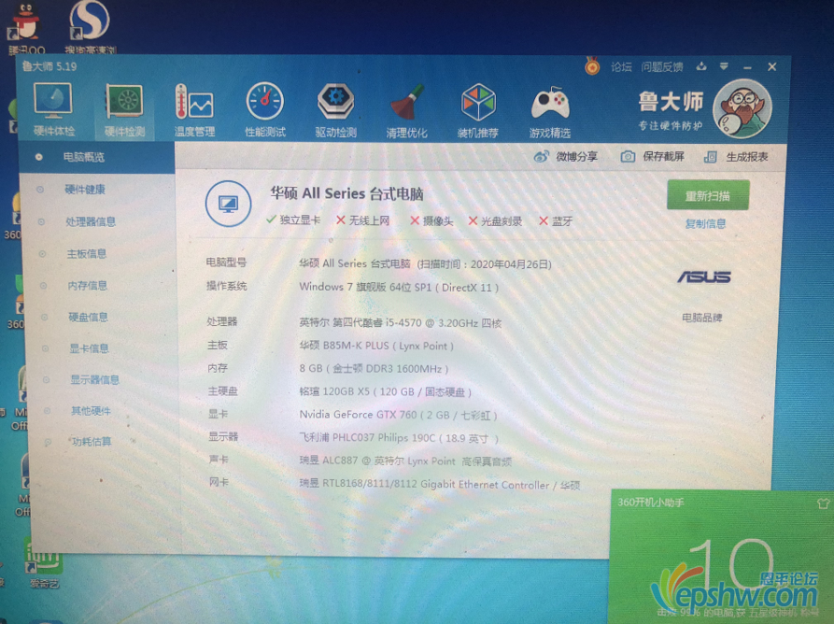The height and width of the screenshot is (624, 834).
Task: Click the graphics value Nvidia GeForce GTX 760
Action: click(399, 415)
